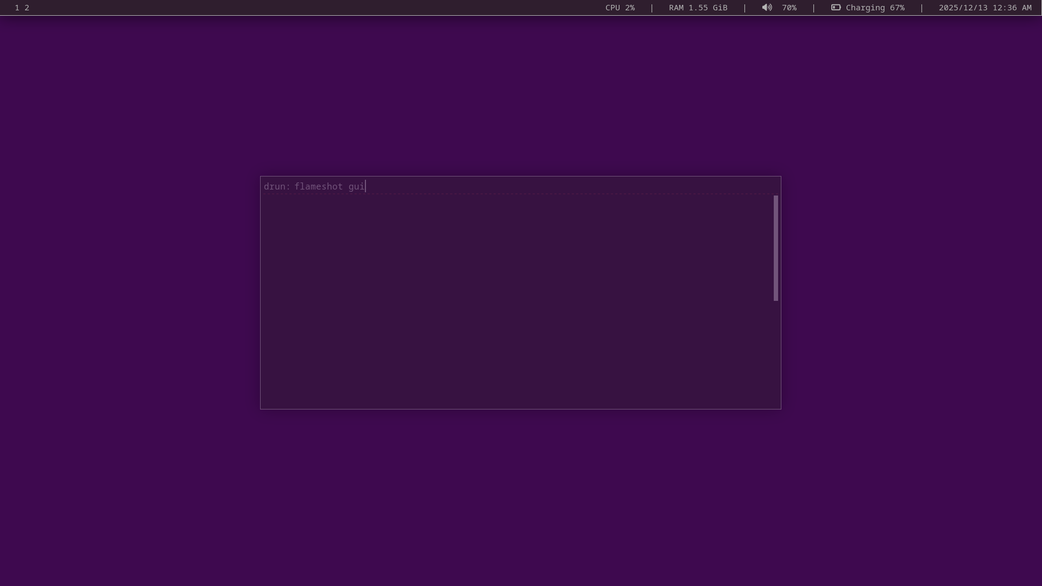
Task: Click the dotted divider under the launcher input
Action: [x=516, y=194]
